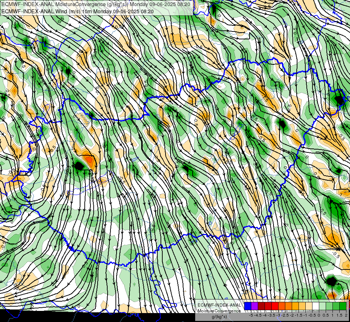
Task: Click 'MoistureConvergence' label in the legend box
Action: tap(219, 311)
